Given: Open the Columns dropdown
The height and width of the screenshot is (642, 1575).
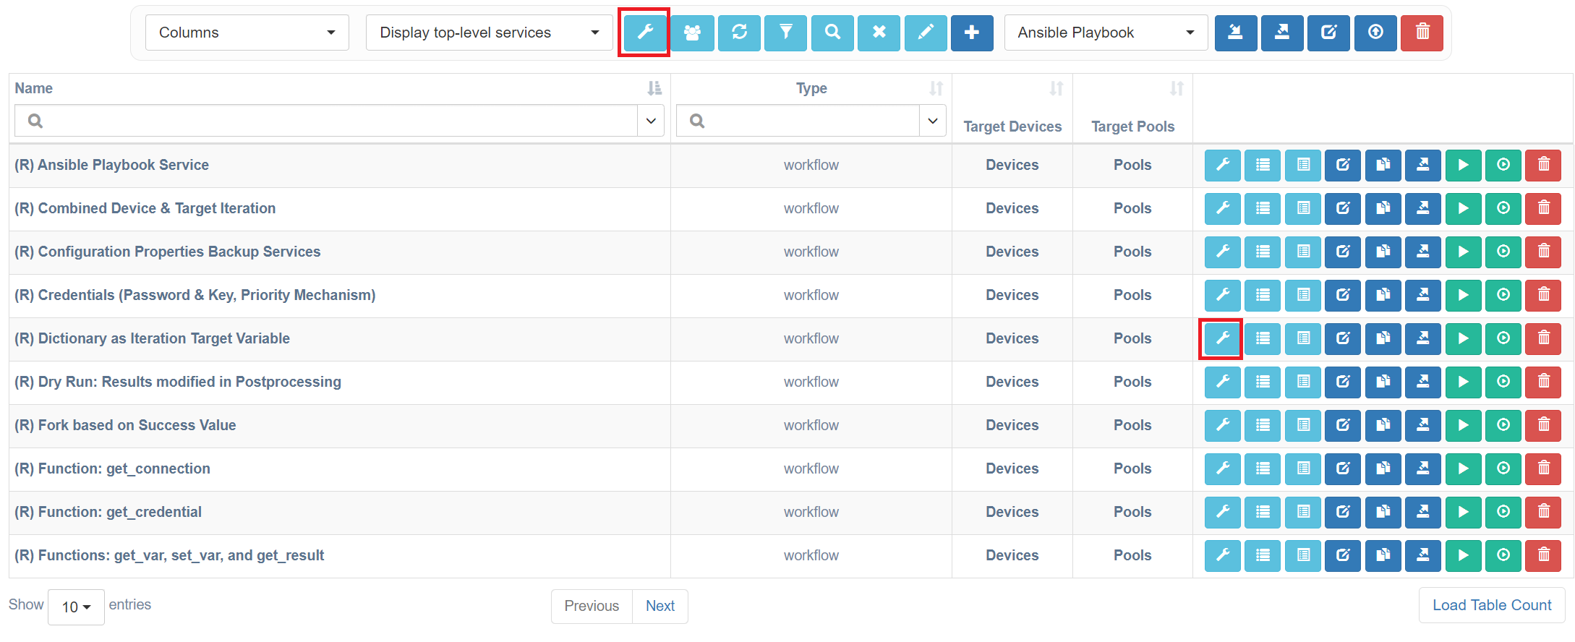Looking at the screenshot, I should tap(247, 33).
